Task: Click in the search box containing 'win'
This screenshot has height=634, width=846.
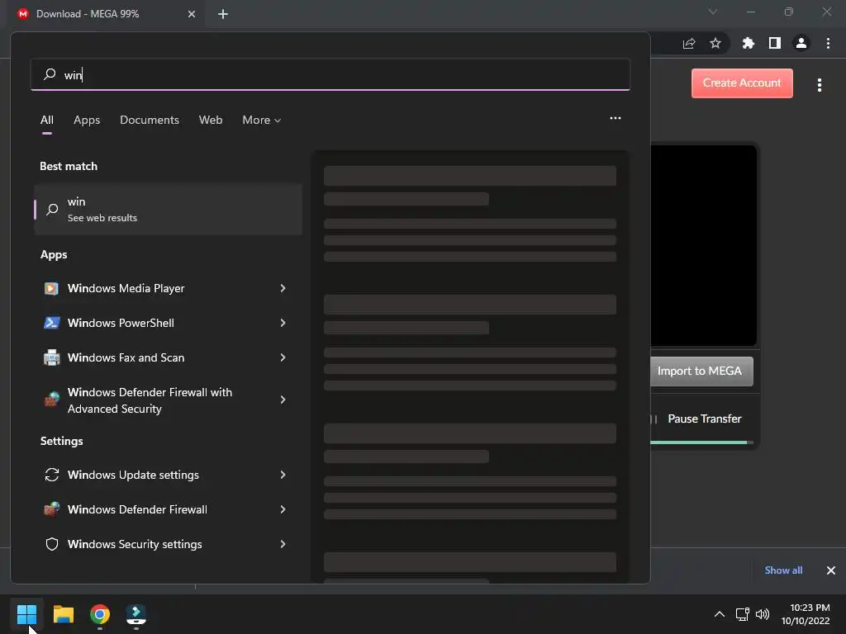Action: click(x=330, y=74)
